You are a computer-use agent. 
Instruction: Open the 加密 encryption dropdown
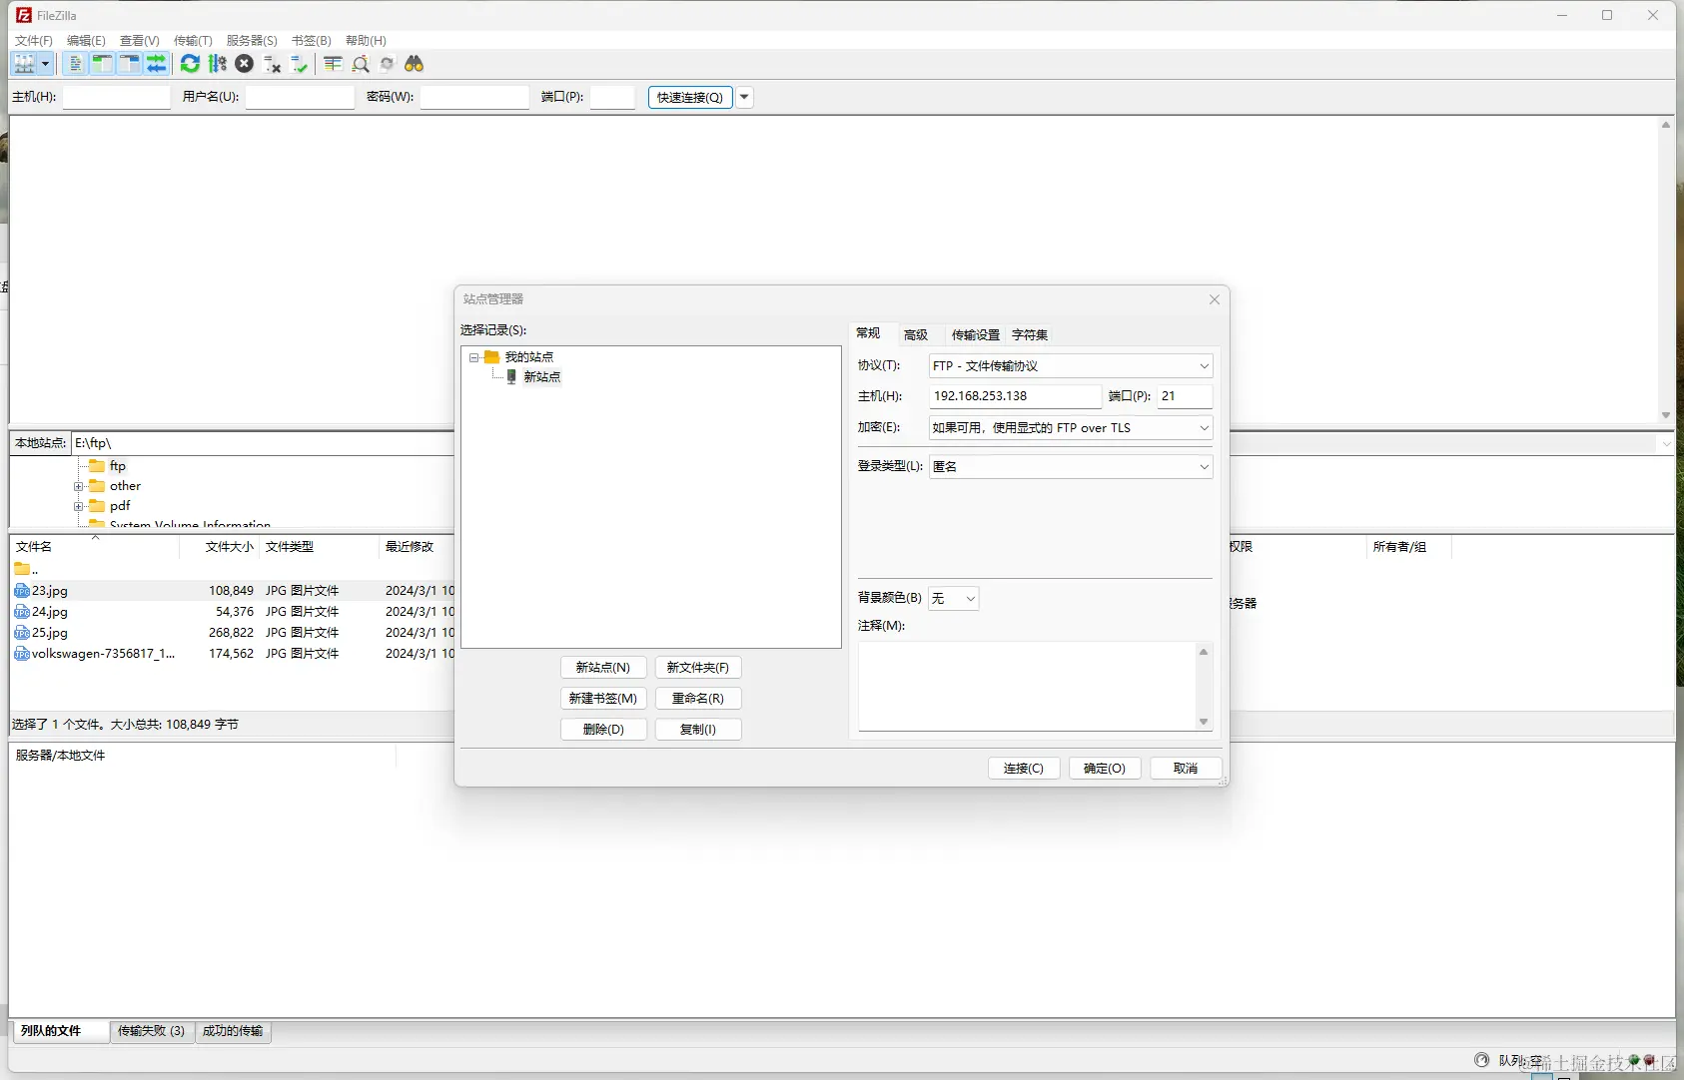[x=1071, y=428]
